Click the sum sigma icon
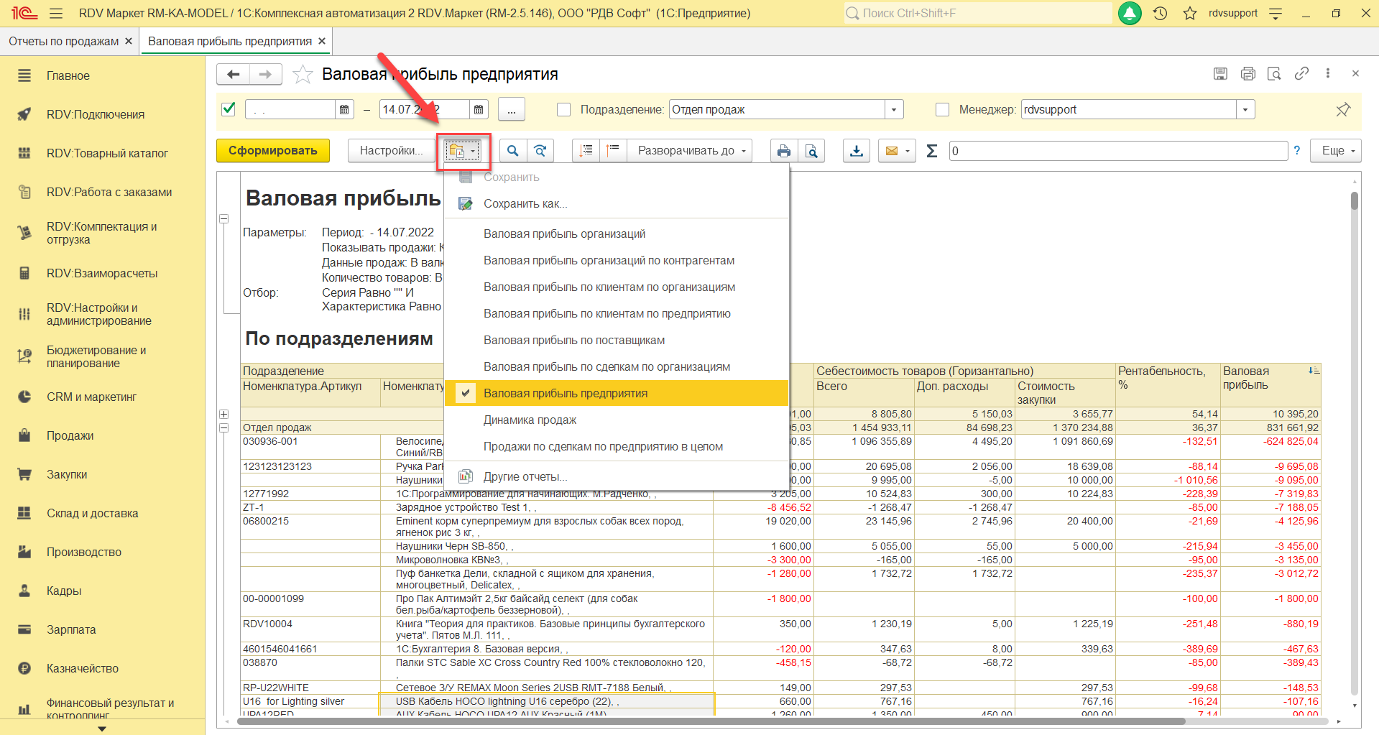Image resolution: width=1379 pixels, height=735 pixels. pos(931,151)
